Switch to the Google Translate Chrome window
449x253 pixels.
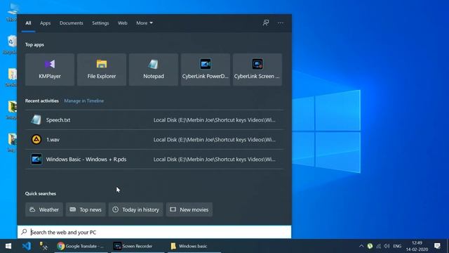coord(81,246)
